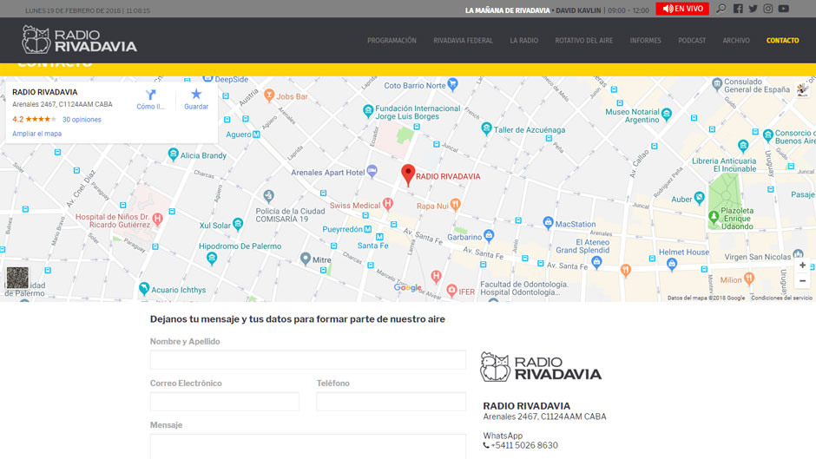Screen dimensions: 816x459
Task: Click the Garbarino shop marker
Action: [x=489, y=236]
